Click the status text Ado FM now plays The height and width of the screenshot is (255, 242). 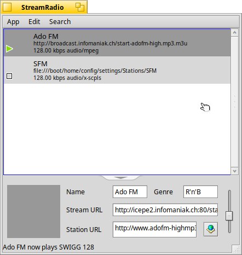(48, 247)
